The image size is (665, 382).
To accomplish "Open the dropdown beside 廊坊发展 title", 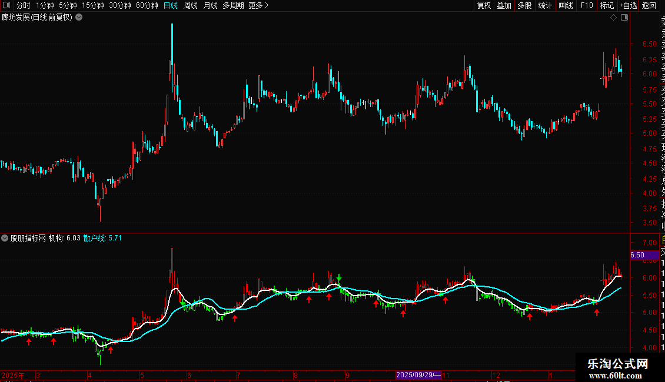I will 79,18.
